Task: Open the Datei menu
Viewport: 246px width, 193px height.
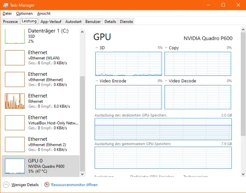Action: [x=7, y=13]
